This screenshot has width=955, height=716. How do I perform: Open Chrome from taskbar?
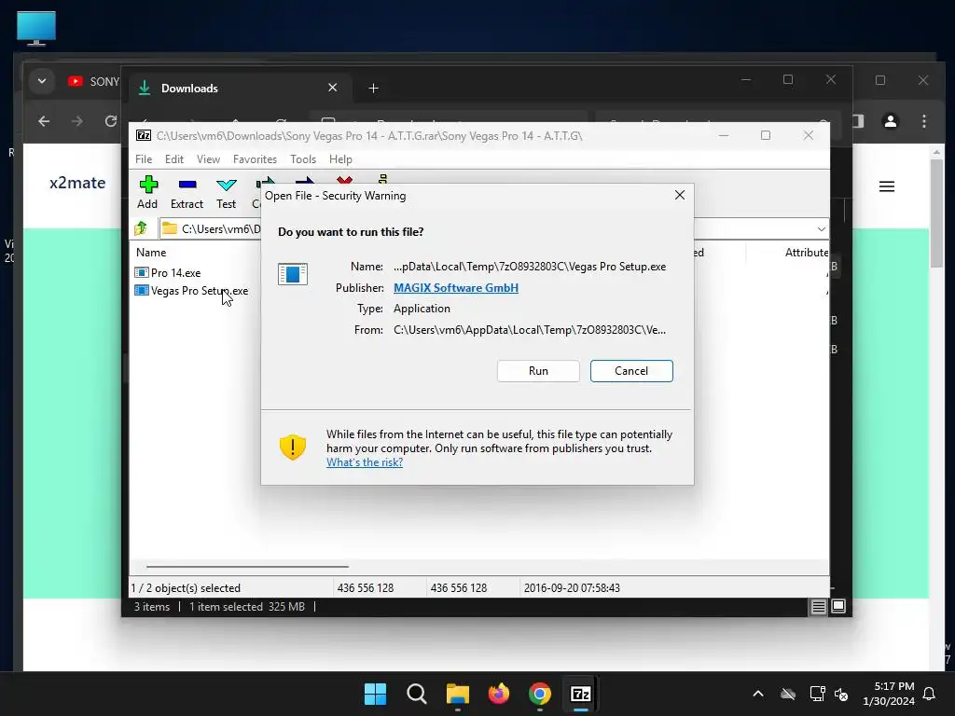click(540, 694)
